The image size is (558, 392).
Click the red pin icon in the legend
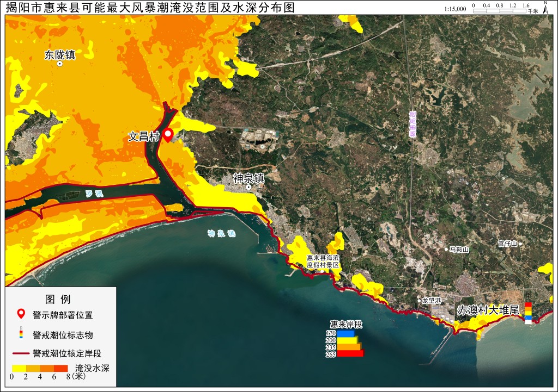21,314
